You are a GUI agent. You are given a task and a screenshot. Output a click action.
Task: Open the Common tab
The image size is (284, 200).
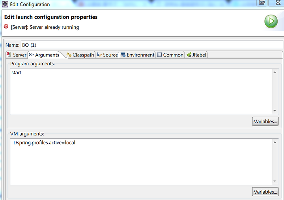coord(170,55)
